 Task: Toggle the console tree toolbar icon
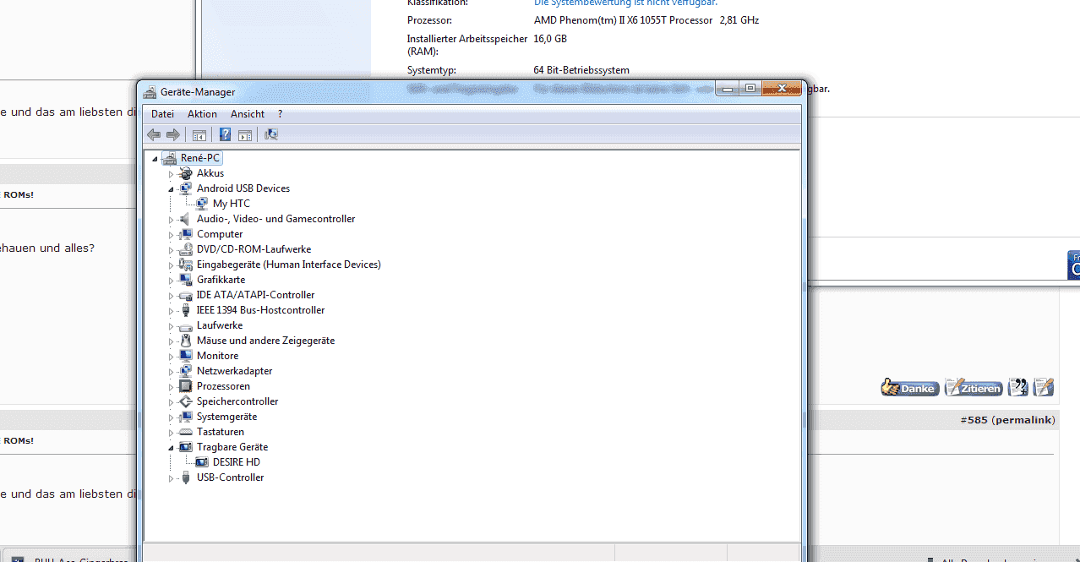[x=199, y=134]
